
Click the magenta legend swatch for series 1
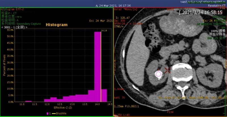[47, 113]
